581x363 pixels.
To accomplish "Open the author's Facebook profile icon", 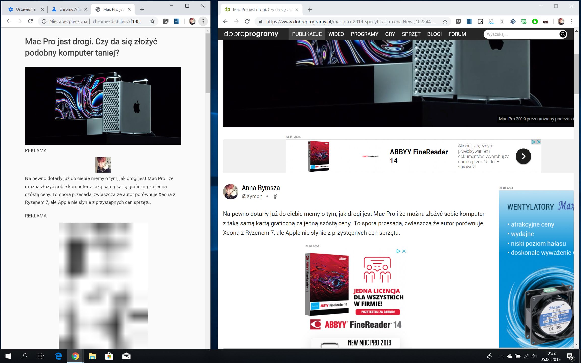I will (275, 196).
